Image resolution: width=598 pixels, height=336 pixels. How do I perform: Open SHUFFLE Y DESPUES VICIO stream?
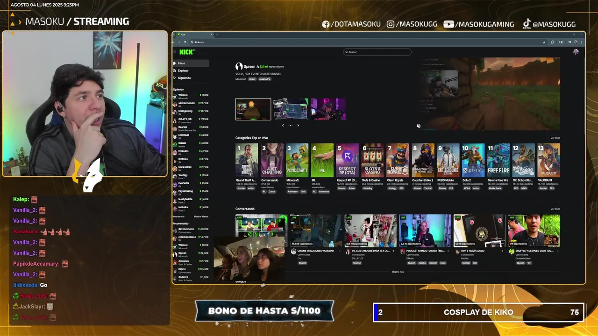coord(534,231)
